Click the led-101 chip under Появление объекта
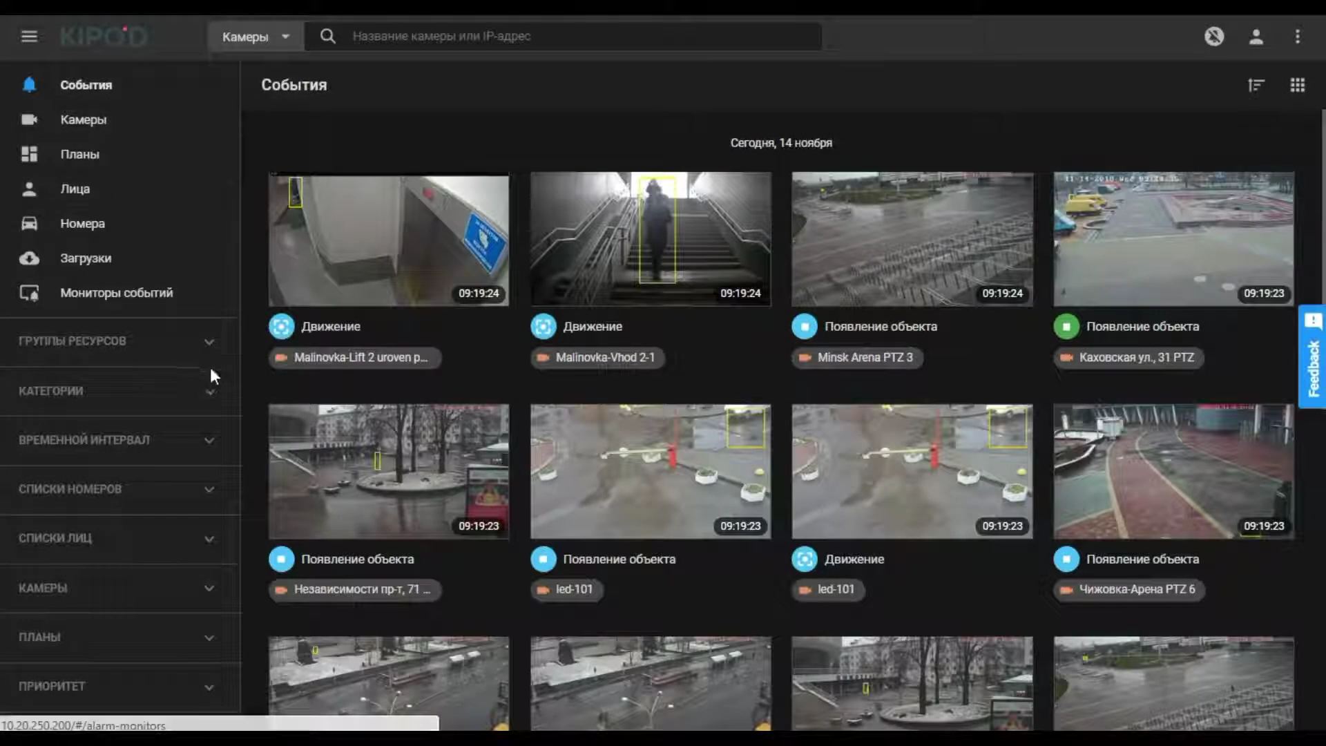The height and width of the screenshot is (746, 1326). tap(567, 590)
